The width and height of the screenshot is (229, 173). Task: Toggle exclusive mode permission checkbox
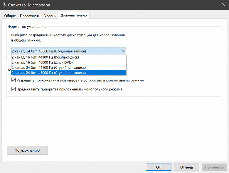(13, 80)
